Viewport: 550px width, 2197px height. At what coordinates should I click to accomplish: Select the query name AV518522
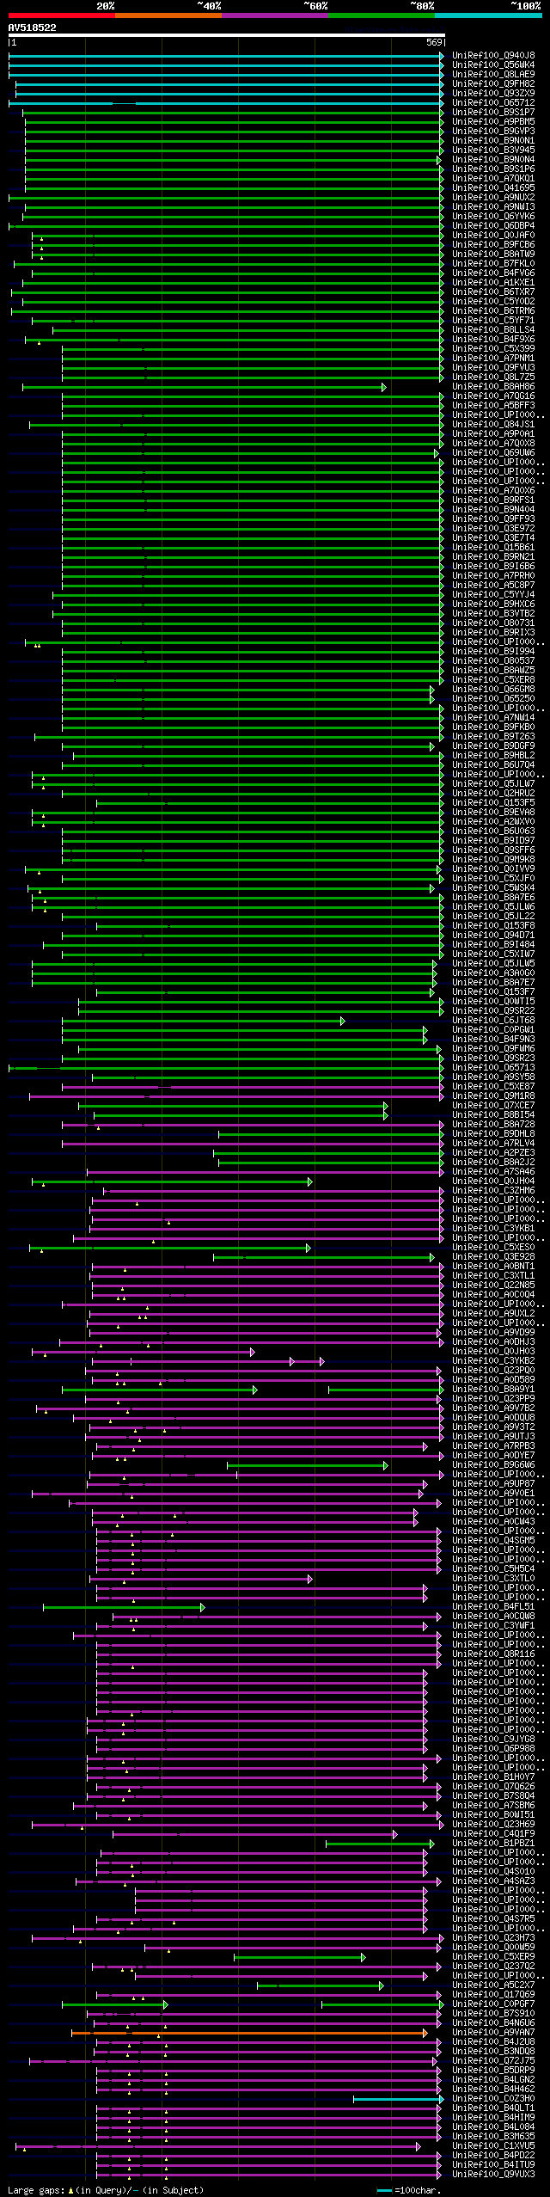(x=33, y=28)
